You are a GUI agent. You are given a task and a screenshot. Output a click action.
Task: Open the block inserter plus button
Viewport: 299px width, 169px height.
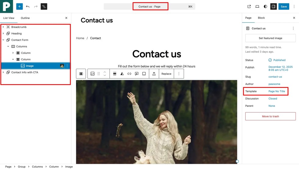tap(20, 6)
